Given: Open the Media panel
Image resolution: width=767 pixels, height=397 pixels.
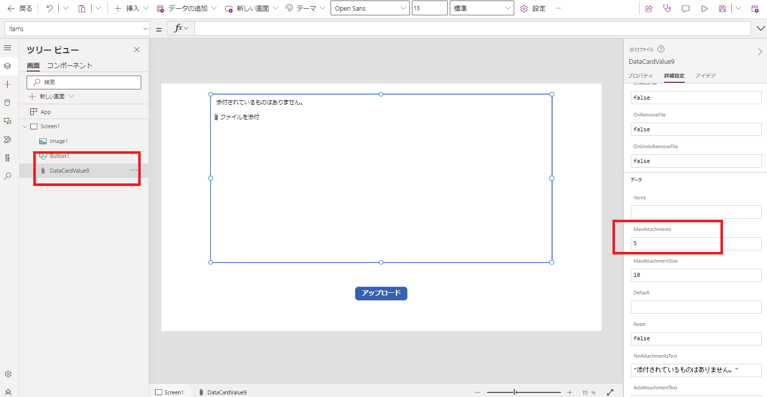Looking at the screenshot, I should [7, 121].
